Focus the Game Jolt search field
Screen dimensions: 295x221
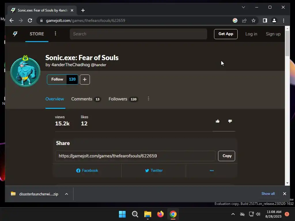pyautogui.click(x=138, y=34)
